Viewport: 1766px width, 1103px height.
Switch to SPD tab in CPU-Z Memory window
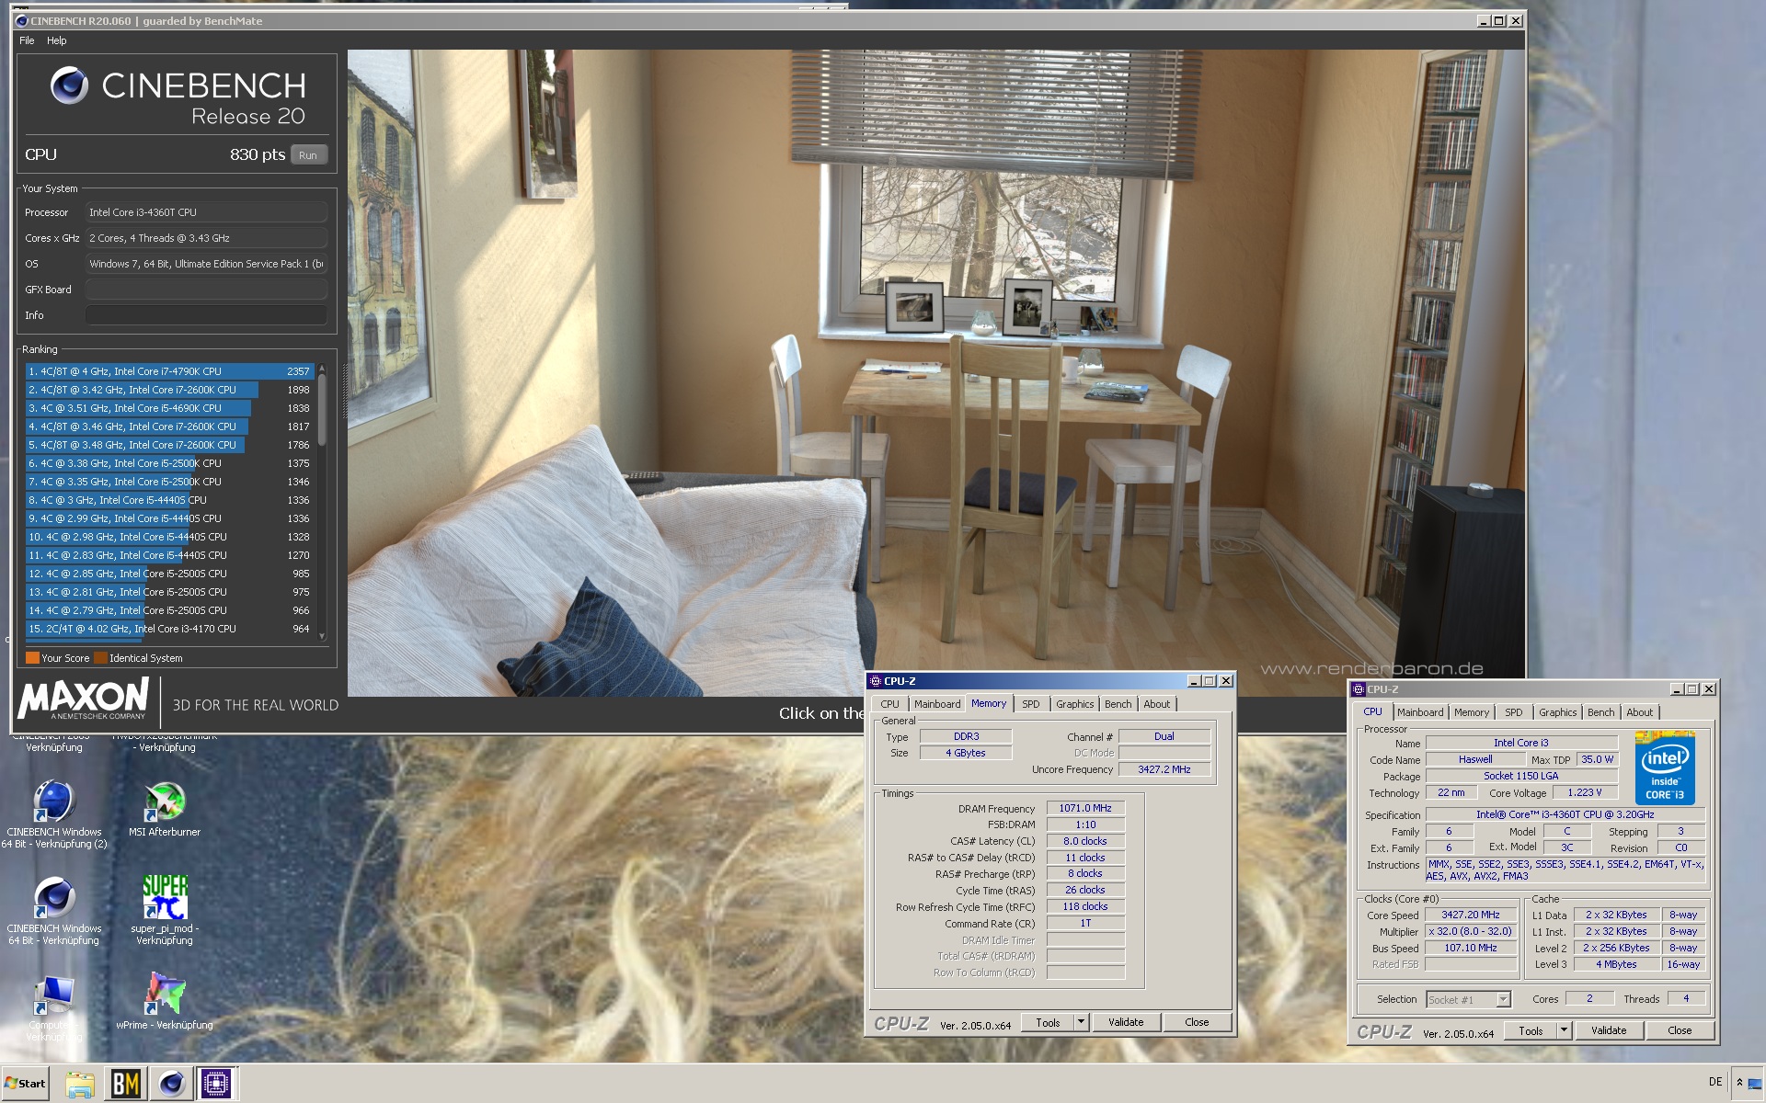[x=1031, y=704]
